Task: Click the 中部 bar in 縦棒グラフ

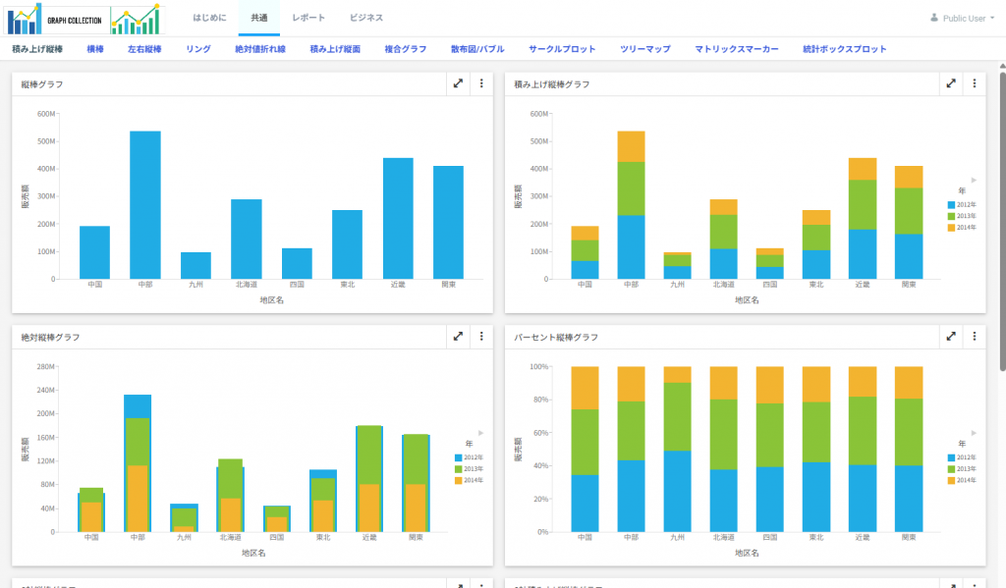Action: pos(145,205)
